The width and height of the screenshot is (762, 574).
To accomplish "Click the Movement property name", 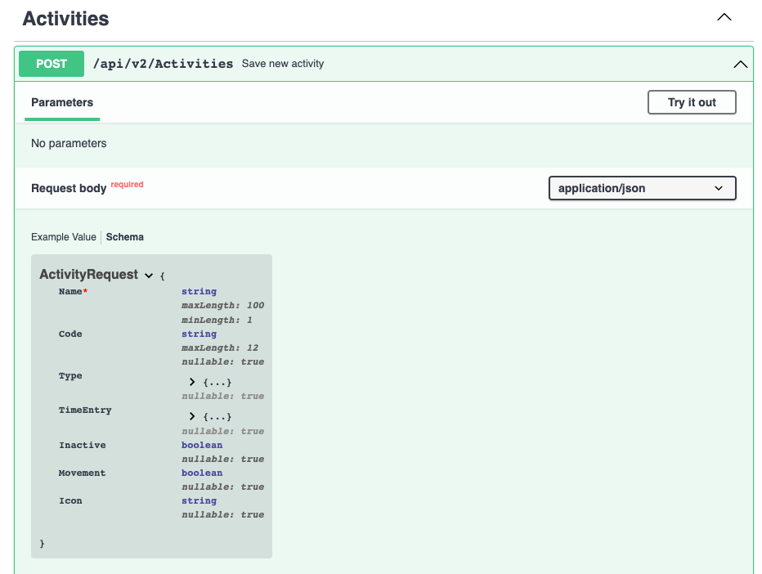I will coord(81,473).
